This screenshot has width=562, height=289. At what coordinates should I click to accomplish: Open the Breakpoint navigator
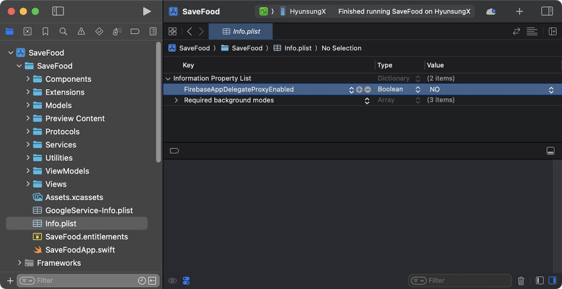[135, 31]
